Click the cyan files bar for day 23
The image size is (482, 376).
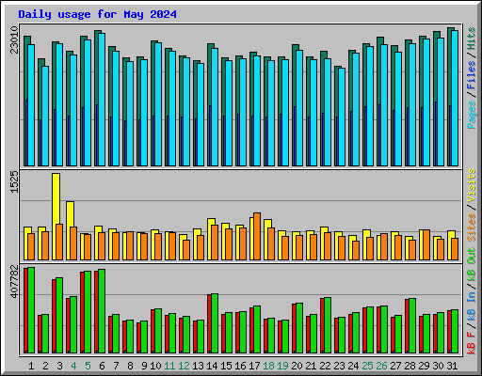342,117
